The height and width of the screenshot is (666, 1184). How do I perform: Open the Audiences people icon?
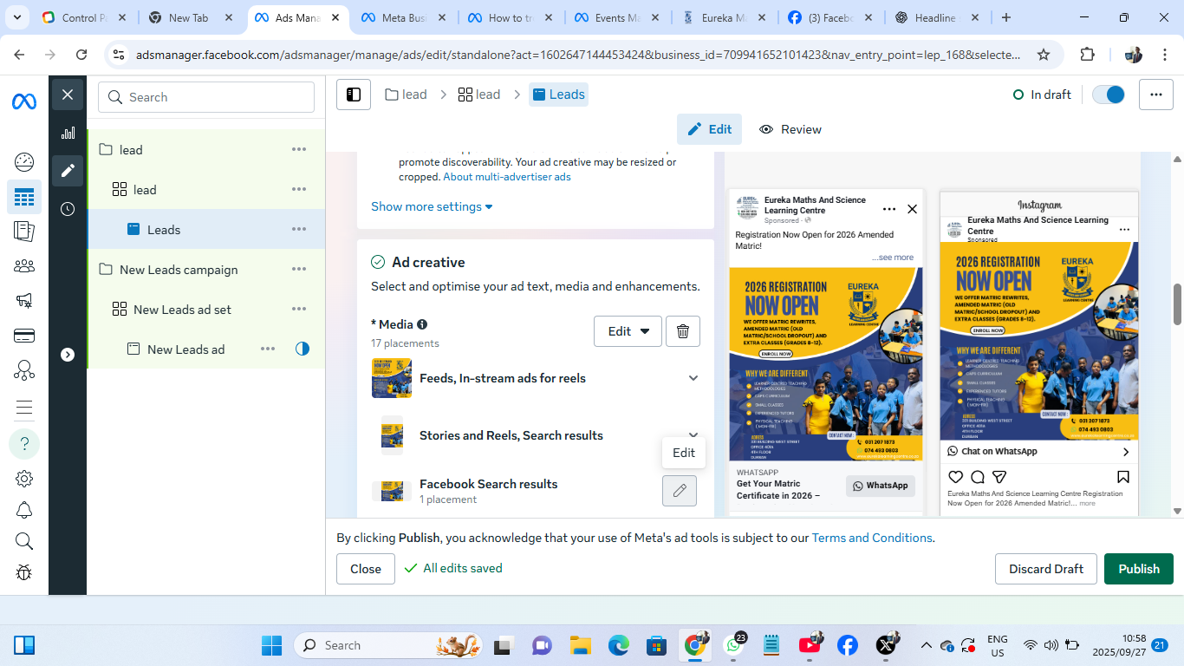24,265
